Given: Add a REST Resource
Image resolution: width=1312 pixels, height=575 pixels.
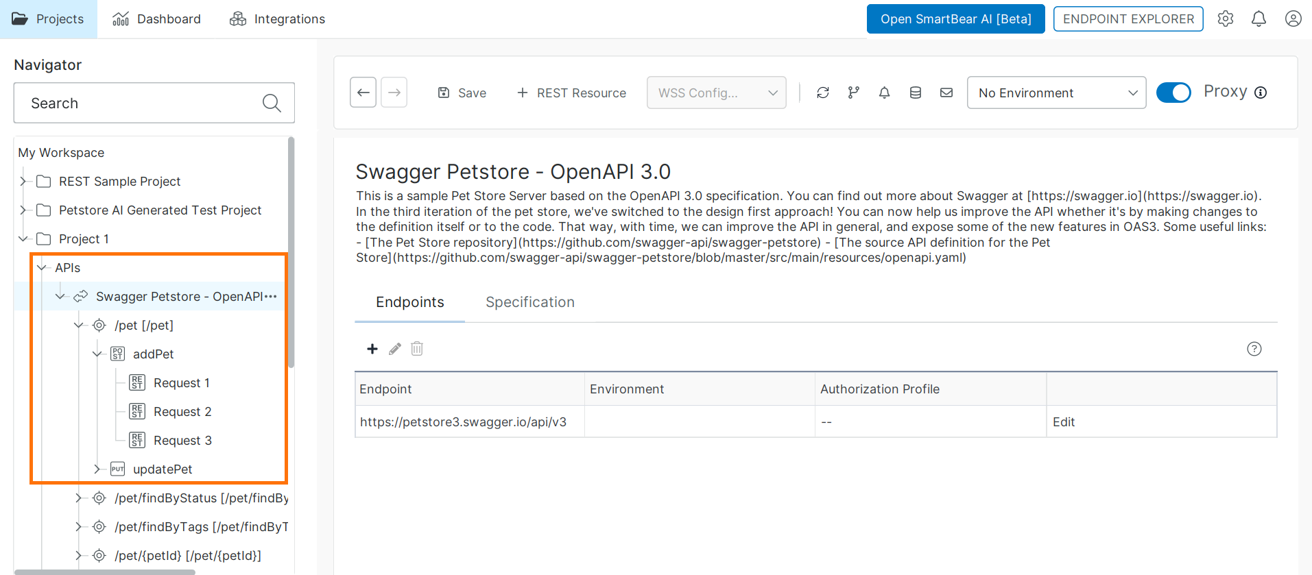Looking at the screenshot, I should point(571,93).
